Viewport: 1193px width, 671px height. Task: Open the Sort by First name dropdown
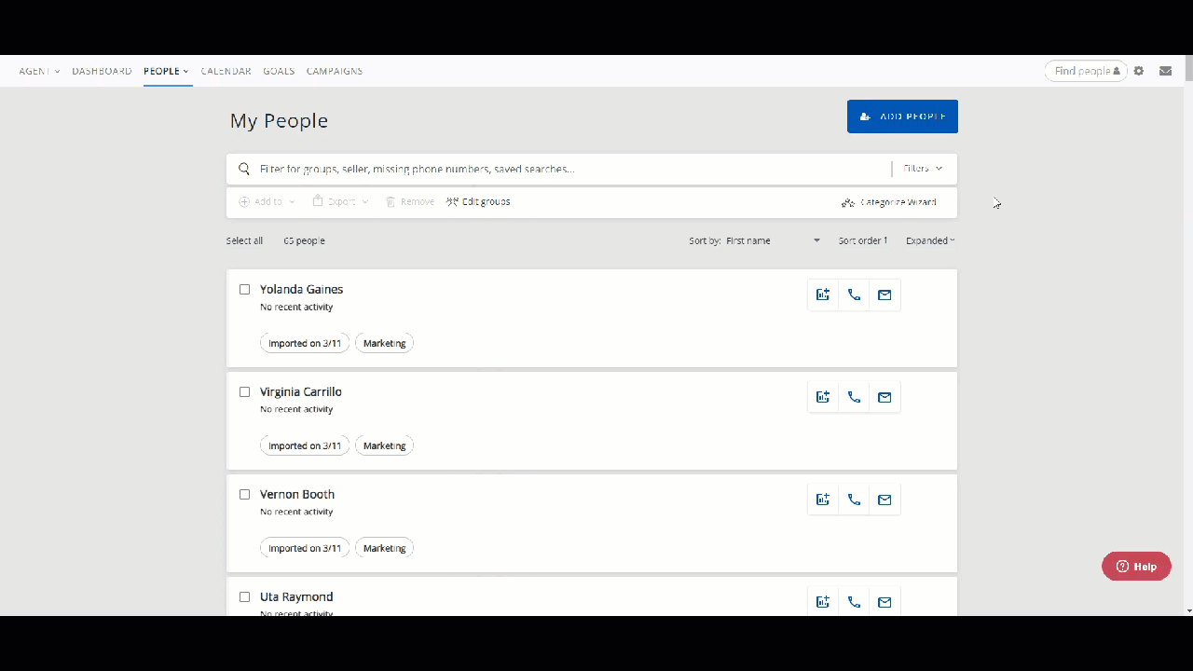773,240
